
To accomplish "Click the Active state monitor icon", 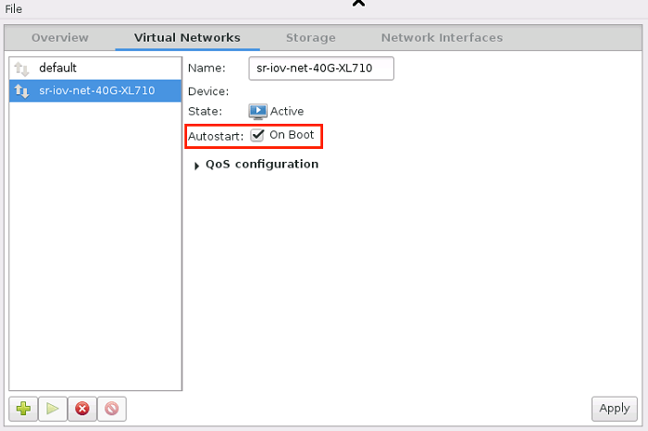I will [257, 111].
